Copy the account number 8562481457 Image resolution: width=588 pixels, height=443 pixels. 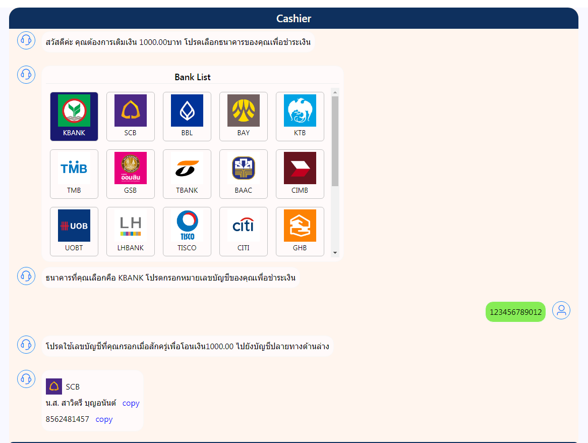pyautogui.click(x=104, y=419)
